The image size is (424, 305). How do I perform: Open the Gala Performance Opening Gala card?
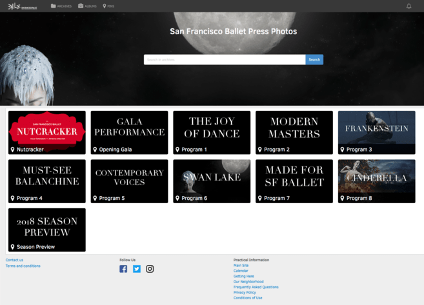(130, 133)
